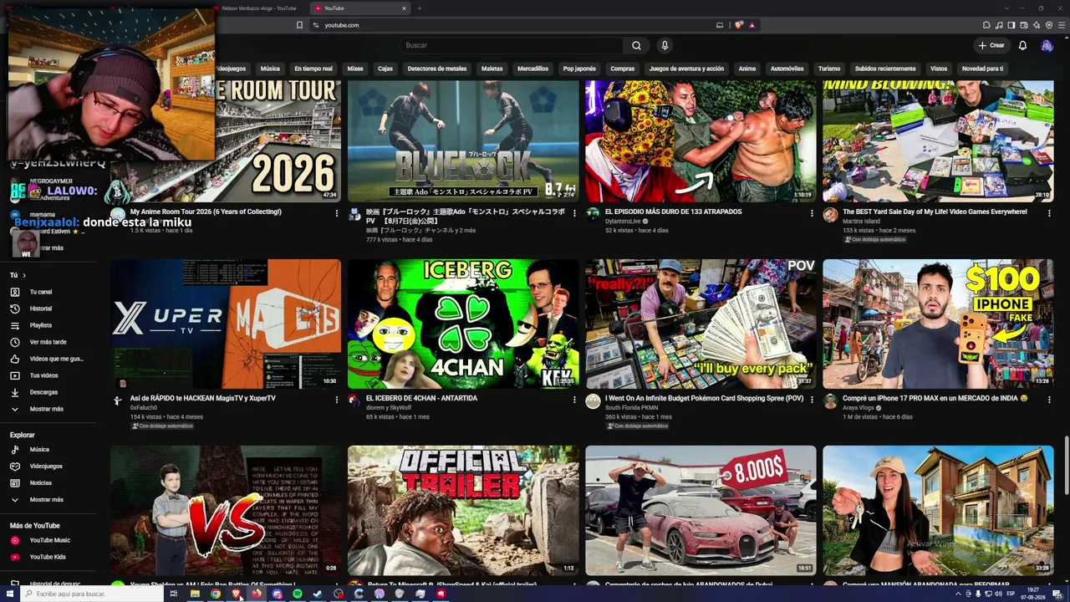Open Videojuegos in the Explorar section
This screenshot has height=602, width=1070.
48,466
